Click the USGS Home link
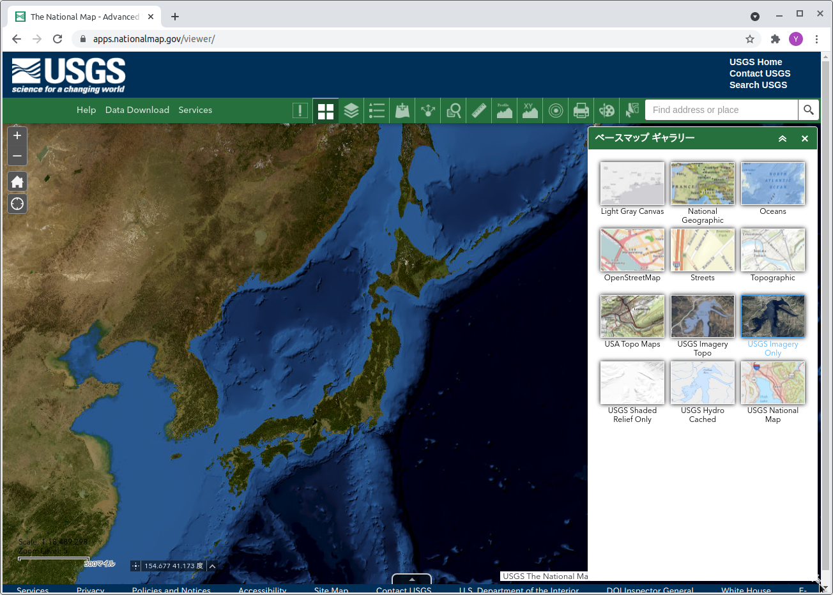Image resolution: width=833 pixels, height=595 pixels. (x=756, y=62)
